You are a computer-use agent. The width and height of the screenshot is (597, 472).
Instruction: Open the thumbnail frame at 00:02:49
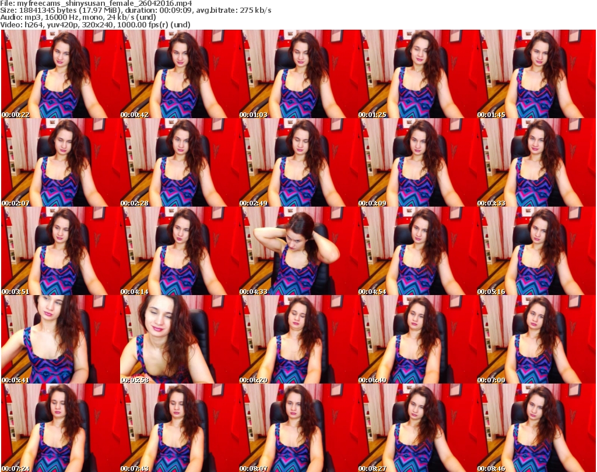pos(298,162)
